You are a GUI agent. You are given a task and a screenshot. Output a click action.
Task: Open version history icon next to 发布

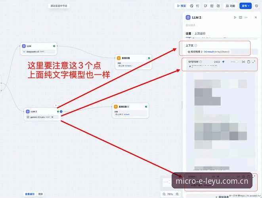[x=257, y=6]
